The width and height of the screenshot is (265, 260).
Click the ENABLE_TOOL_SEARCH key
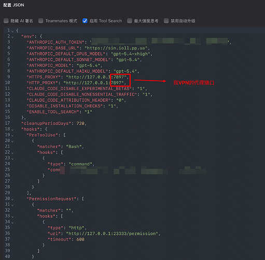[53, 112]
